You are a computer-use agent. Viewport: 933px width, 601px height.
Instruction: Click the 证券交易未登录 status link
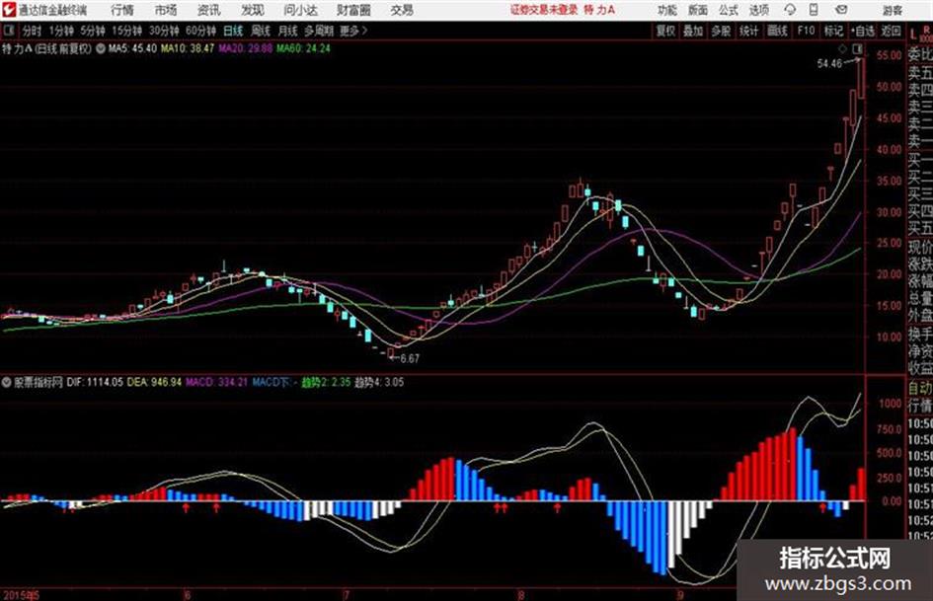(544, 10)
